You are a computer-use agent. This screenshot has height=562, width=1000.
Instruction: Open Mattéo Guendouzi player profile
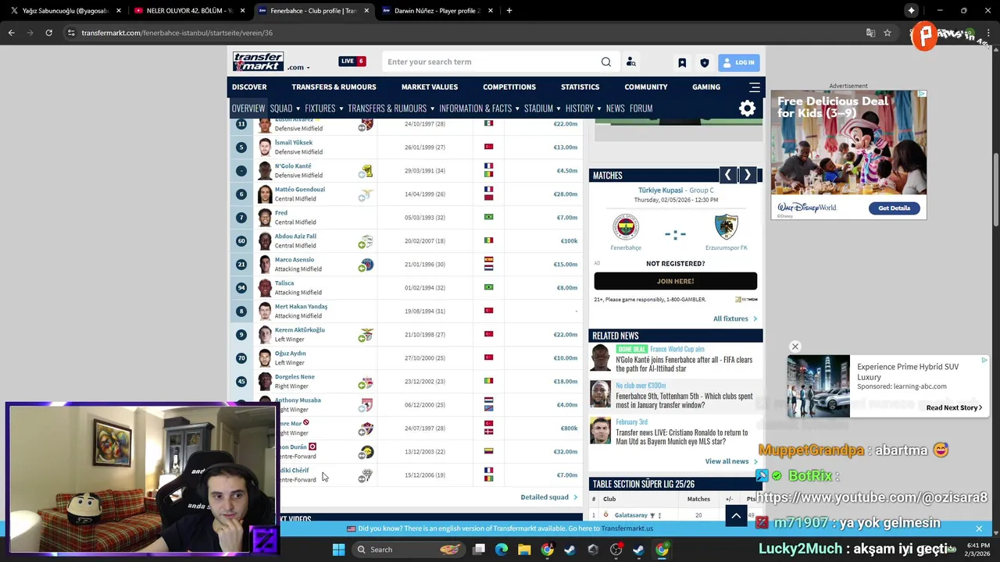299,190
